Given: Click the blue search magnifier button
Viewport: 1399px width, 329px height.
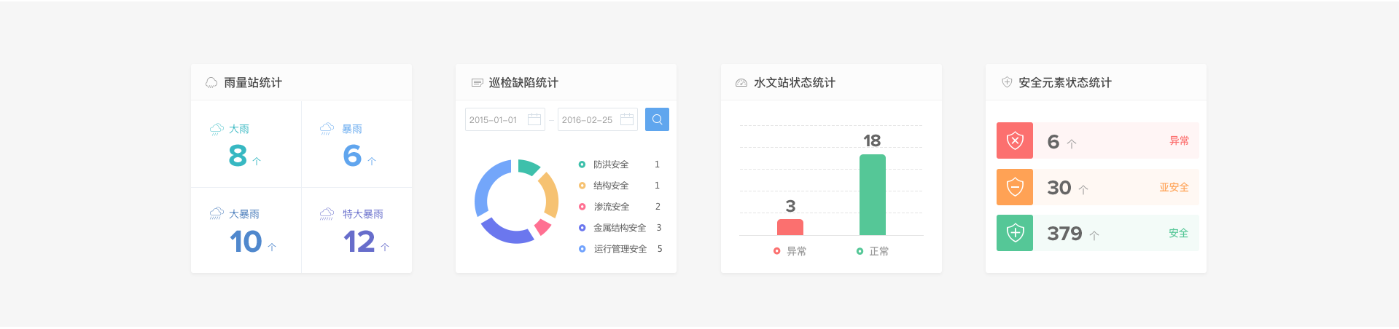Looking at the screenshot, I should point(657,119).
